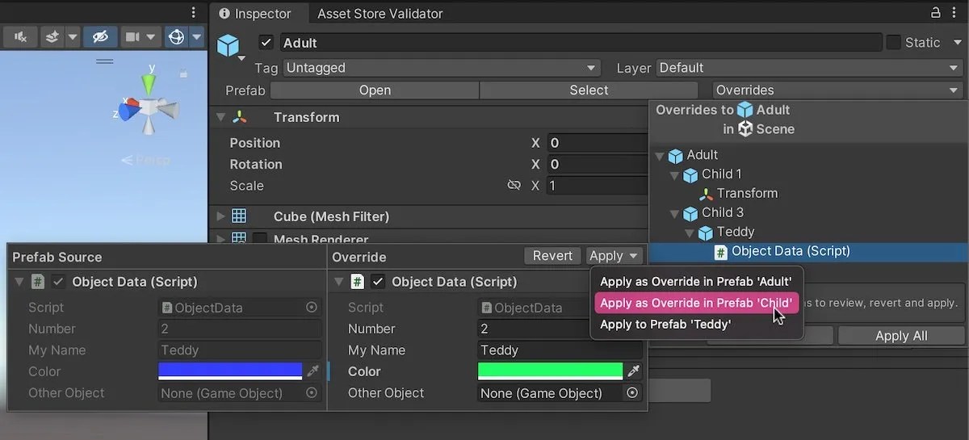This screenshot has width=969, height=440.
Task: Click Prefab Source blue Color swatch
Action: (x=230, y=371)
